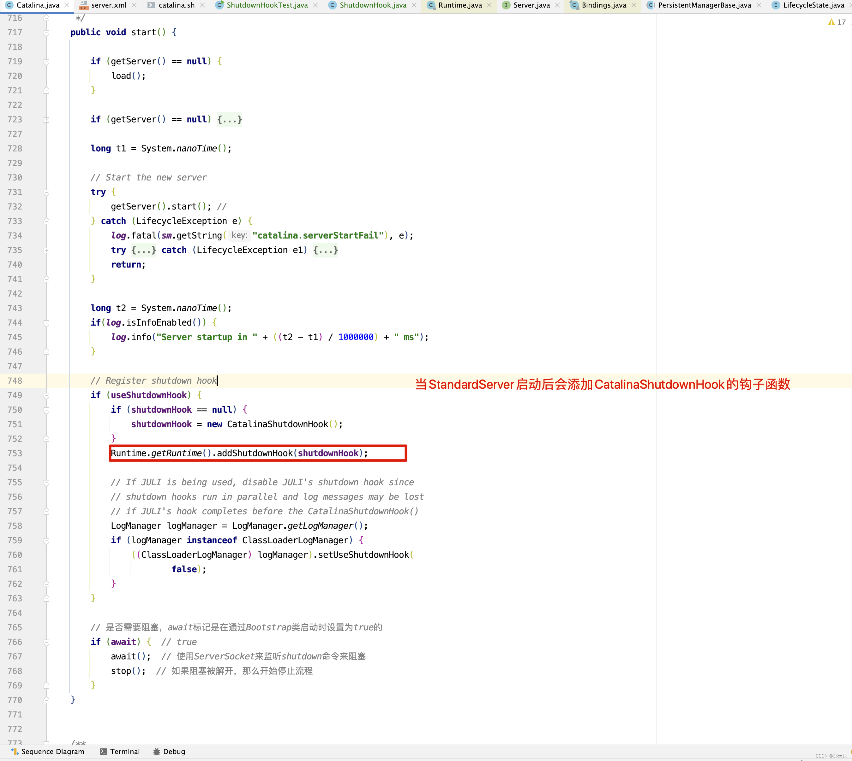This screenshot has width=852, height=761.
Task: Expand folded {...} after catch LifecycleException e1
Action: (325, 250)
